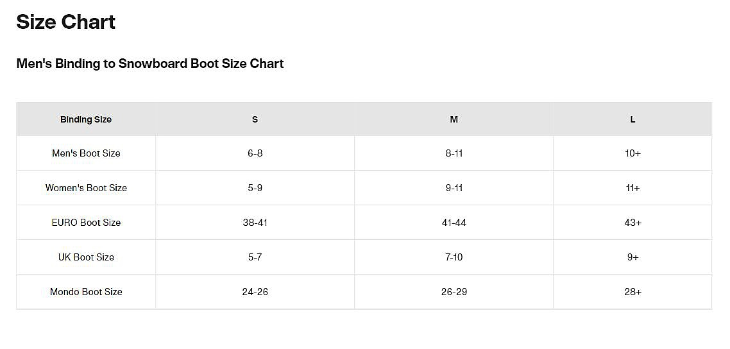
Task: Click the UK 7-10 cell under M
Action: tap(454, 257)
